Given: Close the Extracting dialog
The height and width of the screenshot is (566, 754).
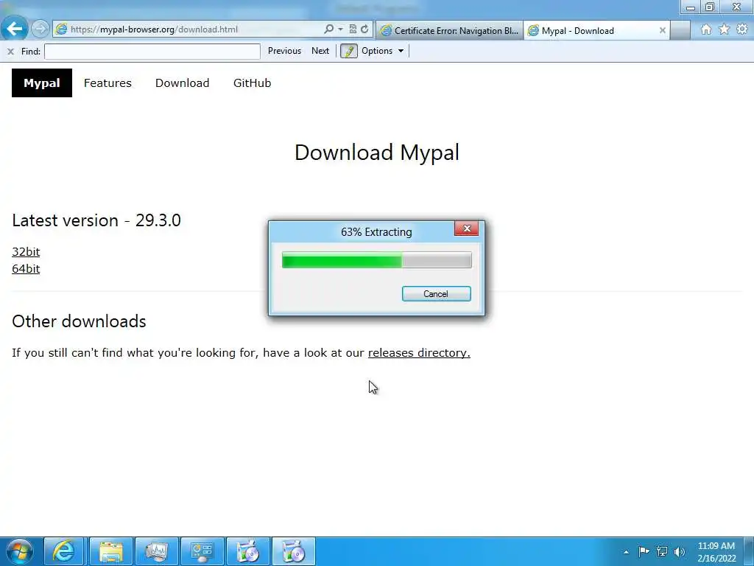Looking at the screenshot, I should pyautogui.click(x=466, y=228).
